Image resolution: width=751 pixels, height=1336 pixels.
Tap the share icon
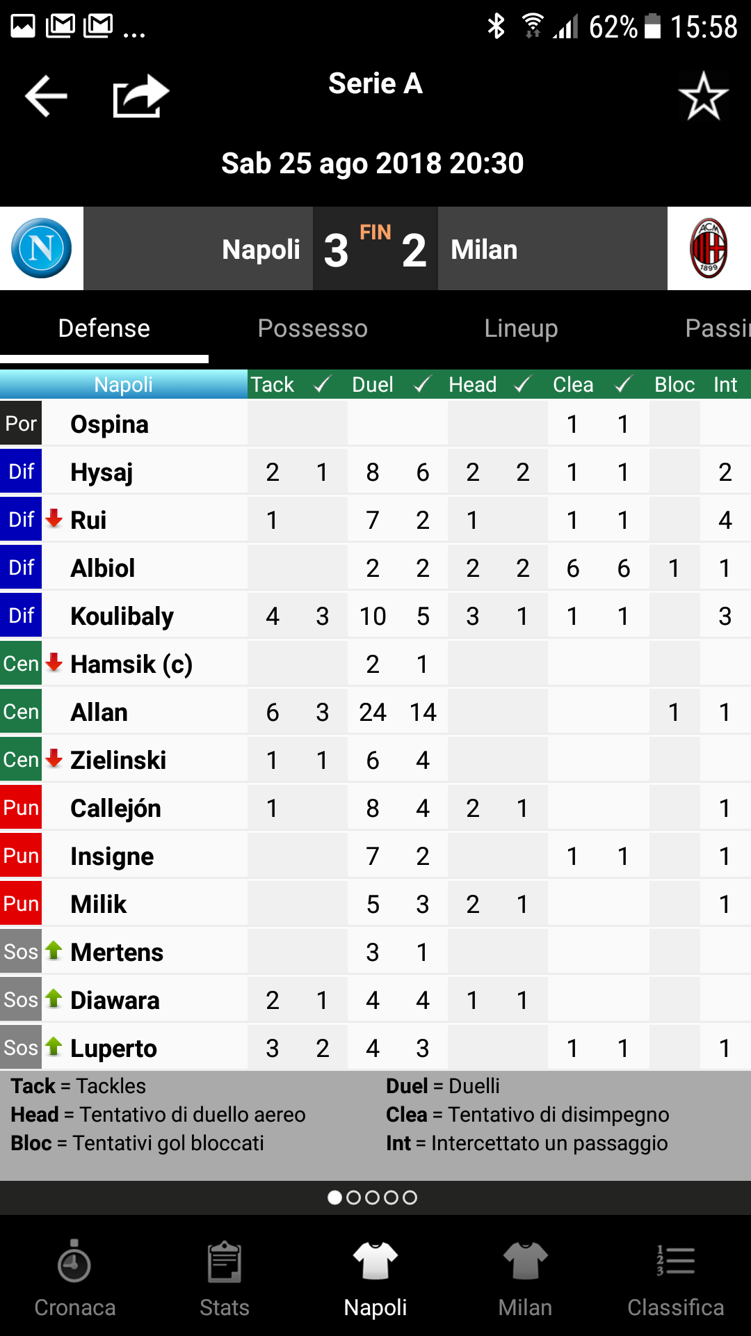tap(140, 96)
